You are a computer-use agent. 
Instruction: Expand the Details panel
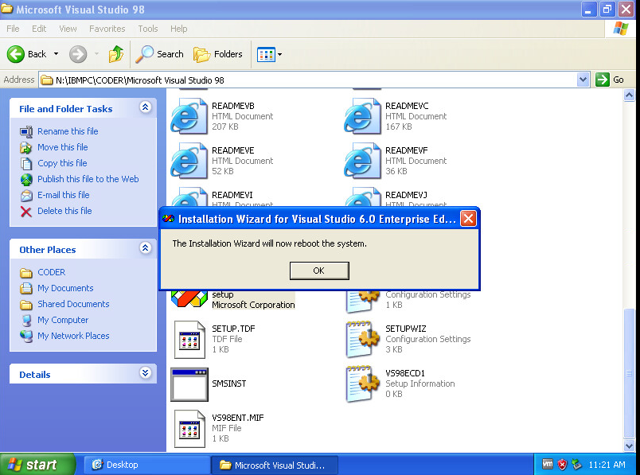[x=145, y=373]
